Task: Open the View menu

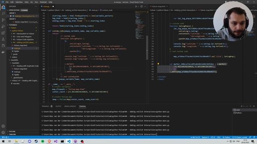Action: [27, 2]
